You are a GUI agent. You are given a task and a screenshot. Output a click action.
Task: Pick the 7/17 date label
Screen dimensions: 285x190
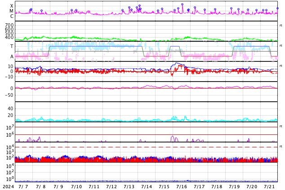[x=199, y=186]
